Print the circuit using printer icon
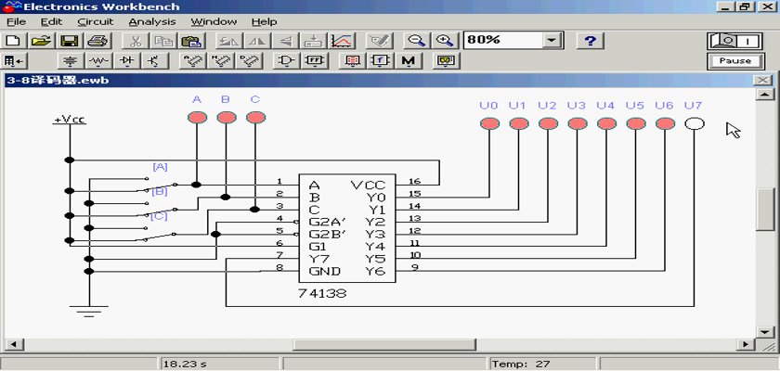The image size is (780, 371). tap(97, 41)
